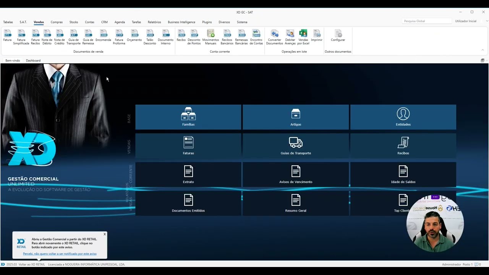The height and width of the screenshot is (275, 489).
Task: Create a Nota de Crédito
Action: pyautogui.click(x=59, y=37)
